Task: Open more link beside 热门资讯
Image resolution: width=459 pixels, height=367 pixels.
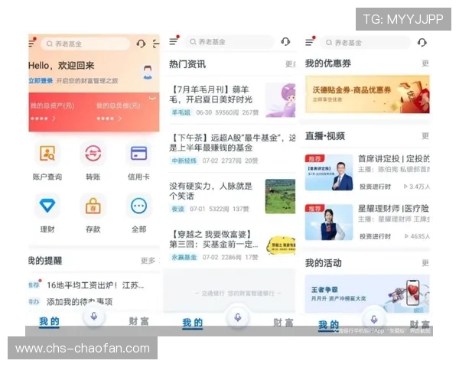Action: coord(291,64)
